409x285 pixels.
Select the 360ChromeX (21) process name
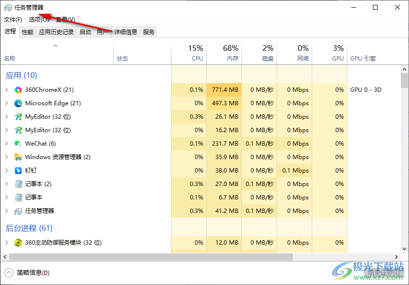(49, 90)
